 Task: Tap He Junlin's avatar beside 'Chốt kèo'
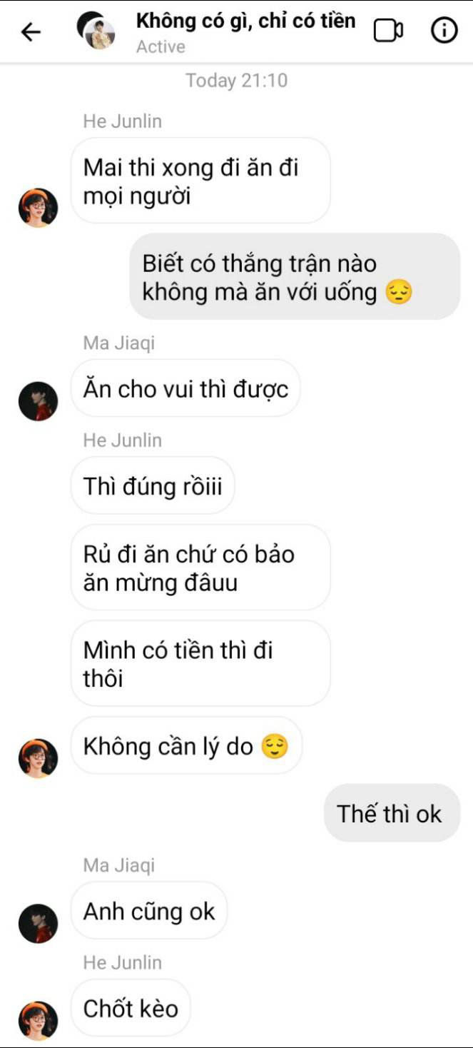tap(38, 1020)
